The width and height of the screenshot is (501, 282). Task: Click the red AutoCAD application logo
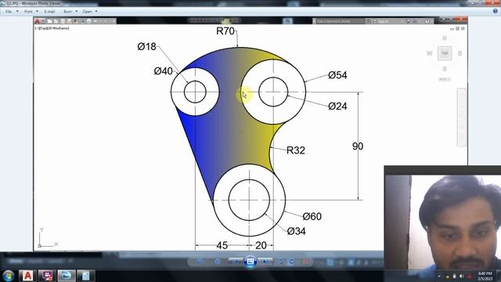38,21
